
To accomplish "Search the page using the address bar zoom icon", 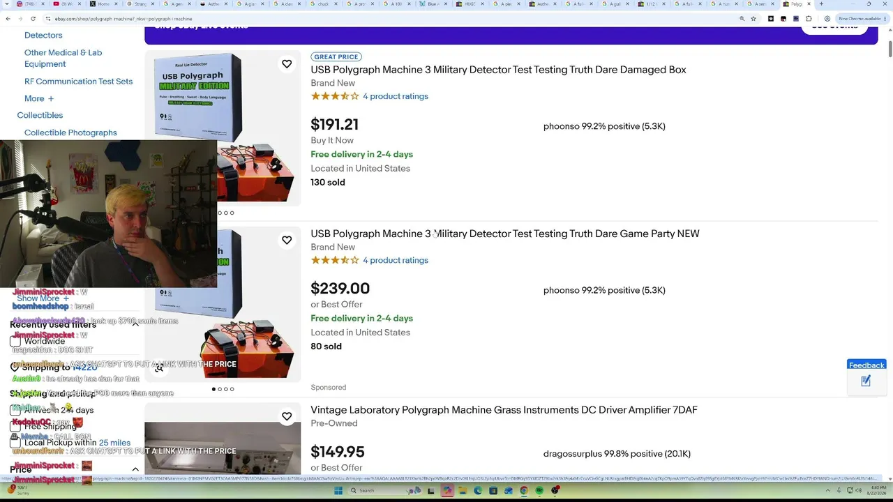I will point(742,19).
